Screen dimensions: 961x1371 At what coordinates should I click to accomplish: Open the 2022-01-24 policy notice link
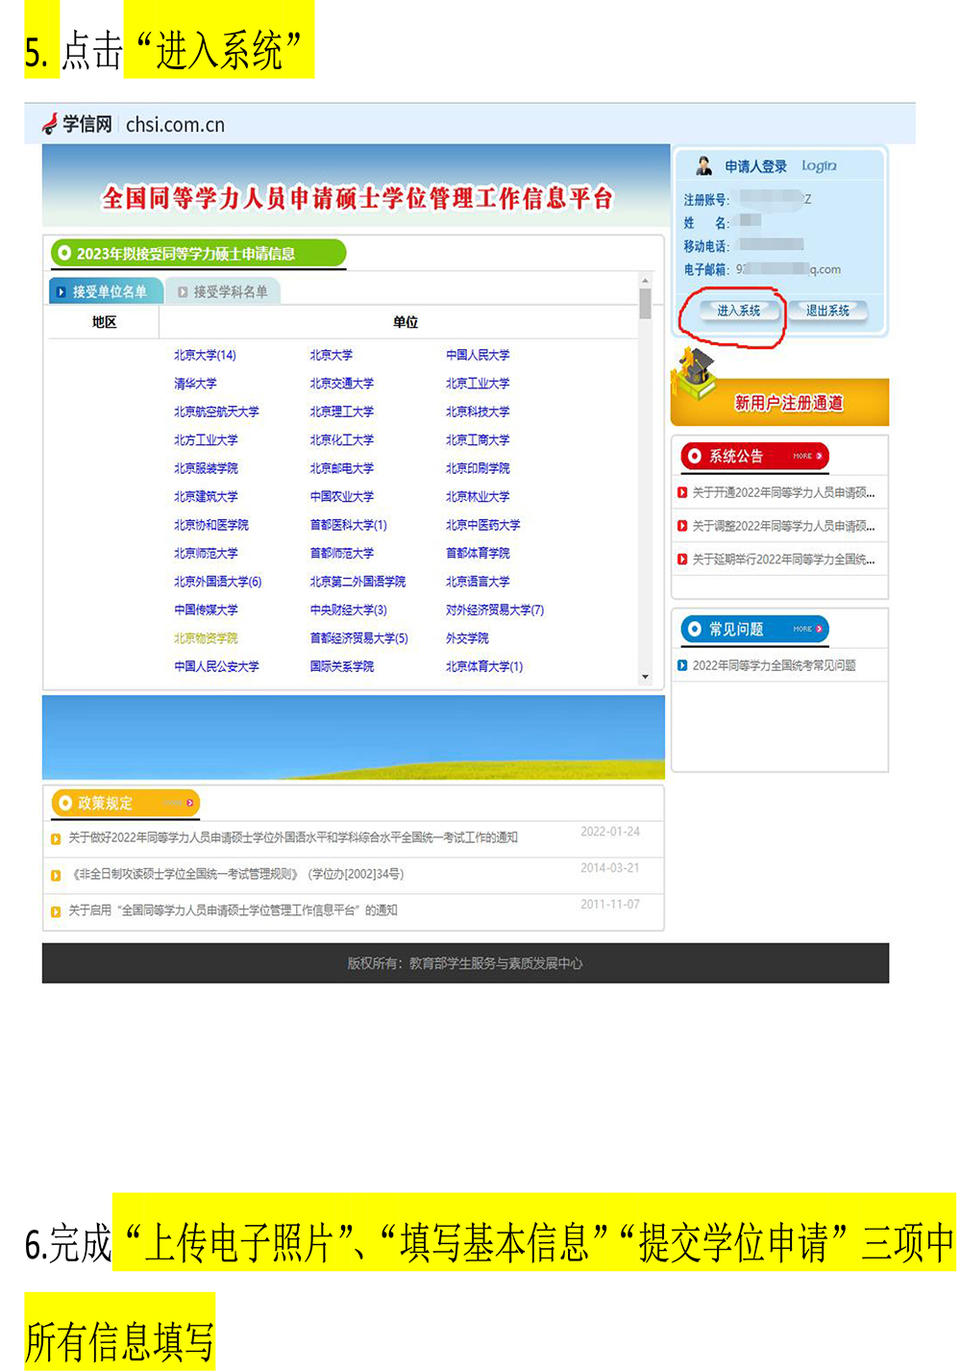293,837
